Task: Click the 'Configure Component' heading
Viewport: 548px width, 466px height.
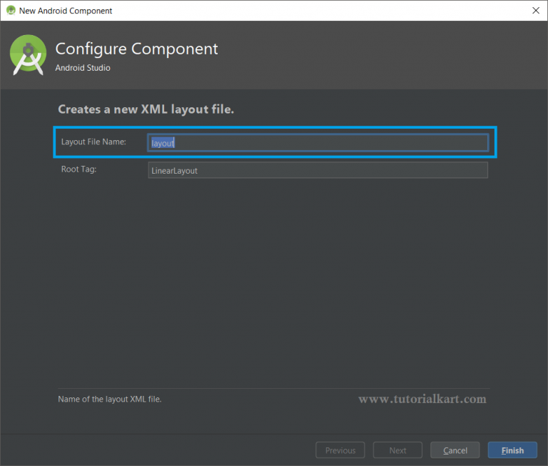Action: (x=136, y=49)
